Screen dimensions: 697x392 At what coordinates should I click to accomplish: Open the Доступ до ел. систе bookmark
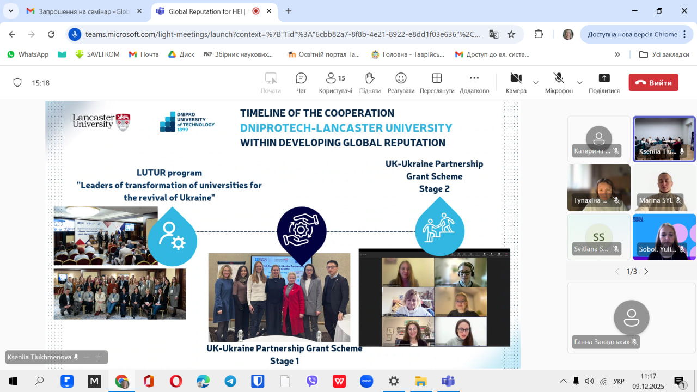pyautogui.click(x=492, y=54)
